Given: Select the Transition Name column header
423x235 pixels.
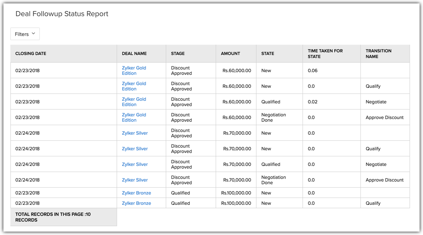Looking at the screenshot, I should point(378,53).
